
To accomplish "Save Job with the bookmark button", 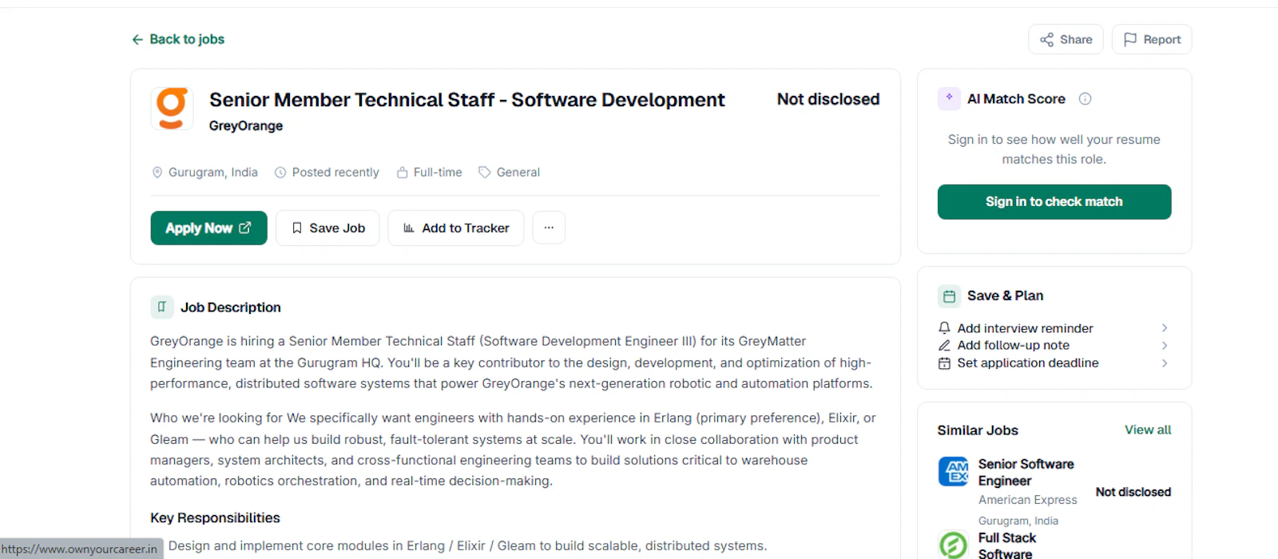I will [x=327, y=228].
